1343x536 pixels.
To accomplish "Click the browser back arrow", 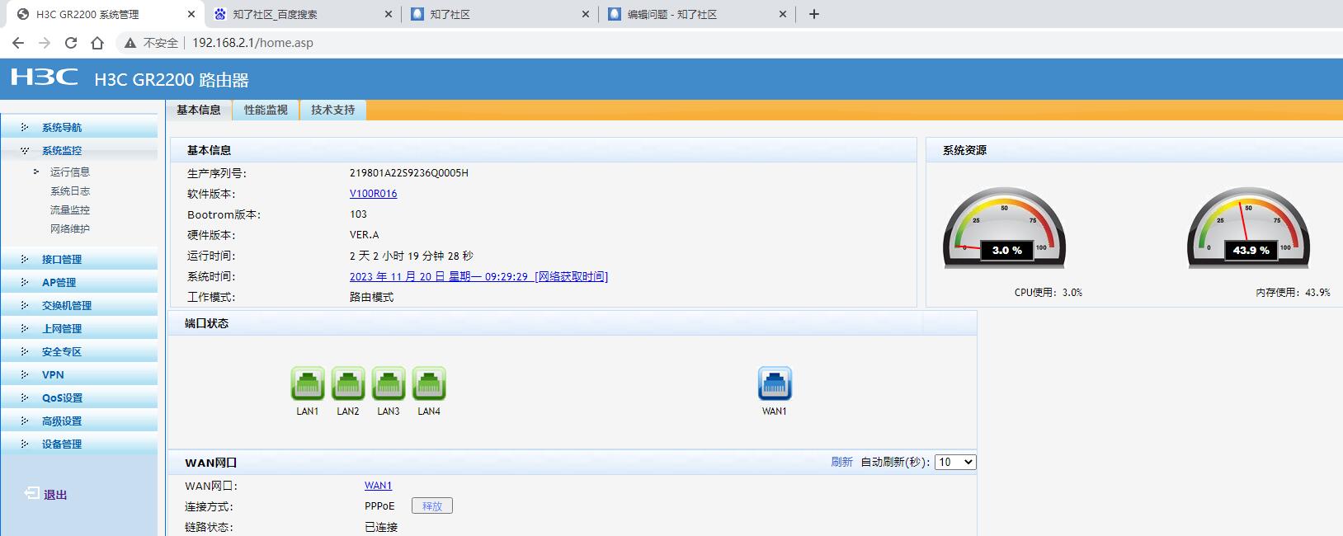I will point(18,43).
